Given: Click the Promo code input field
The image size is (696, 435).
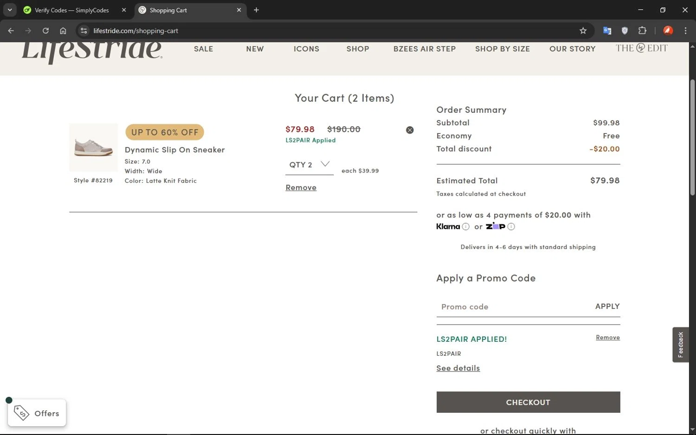Looking at the screenshot, I should point(513,307).
